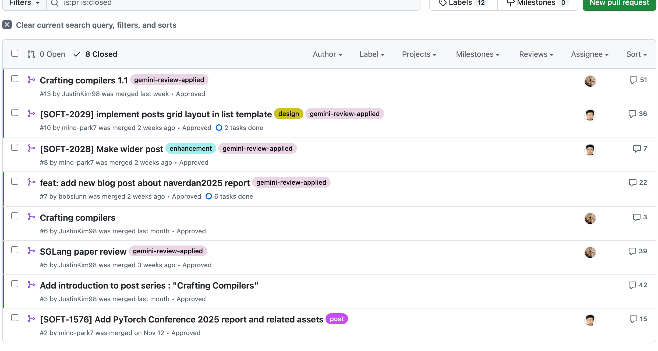Toggle the select-all pull requests checkbox

click(x=15, y=54)
